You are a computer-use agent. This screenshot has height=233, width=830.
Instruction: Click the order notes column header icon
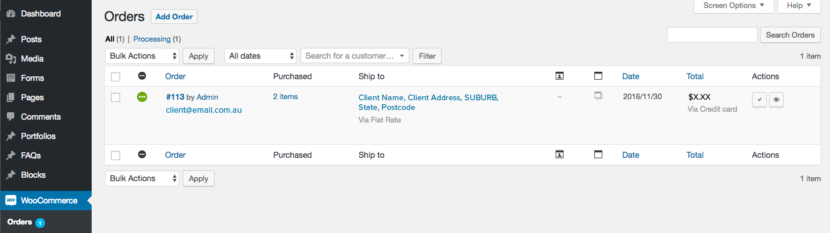598,76
